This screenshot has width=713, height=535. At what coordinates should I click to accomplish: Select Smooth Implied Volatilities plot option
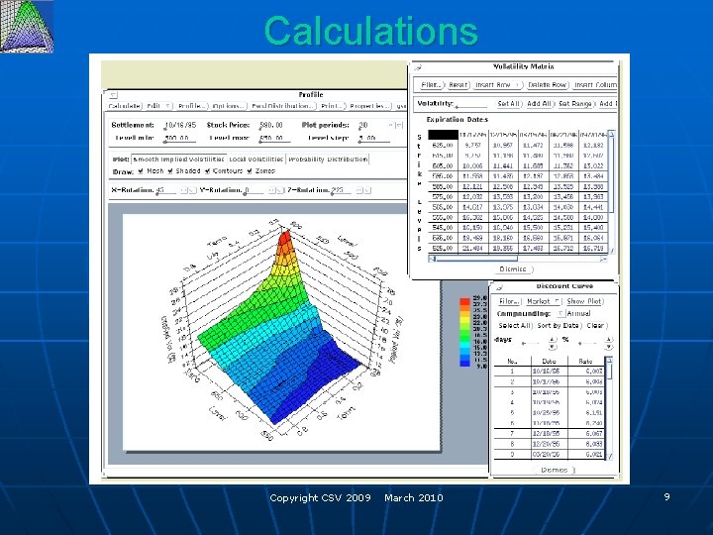click(178, 160)
